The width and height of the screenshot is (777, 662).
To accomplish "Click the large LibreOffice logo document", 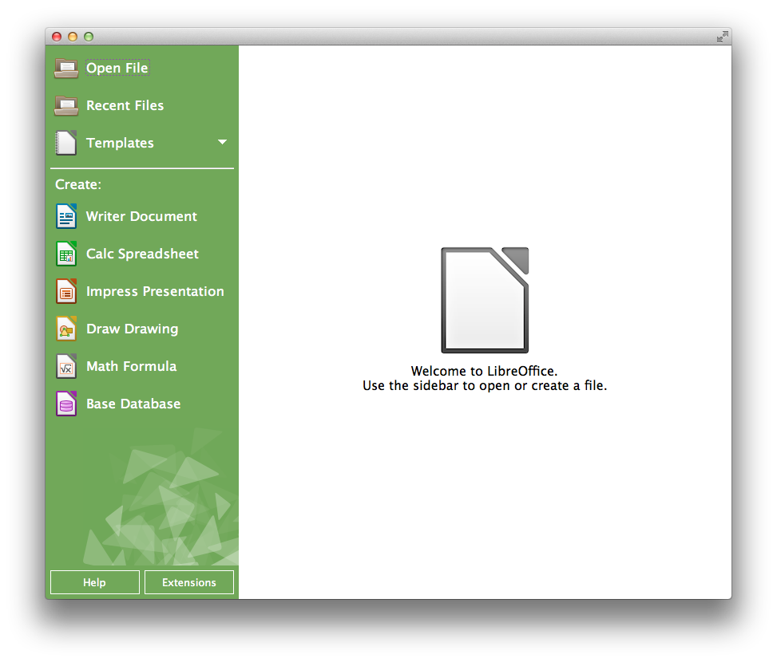I will pos(485,301).
